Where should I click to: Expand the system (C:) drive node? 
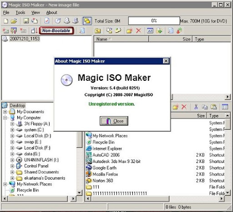coord(12,130)
